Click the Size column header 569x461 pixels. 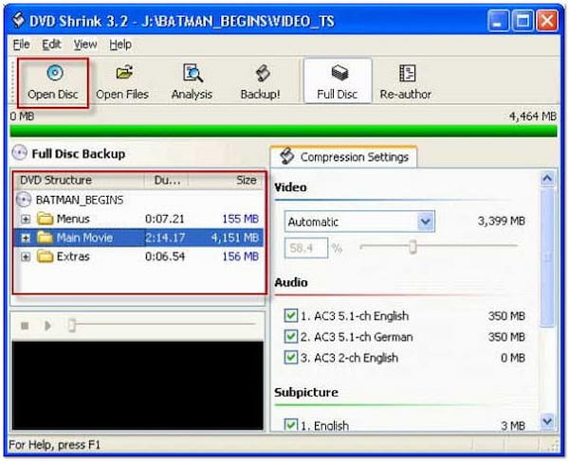[226, 180]
